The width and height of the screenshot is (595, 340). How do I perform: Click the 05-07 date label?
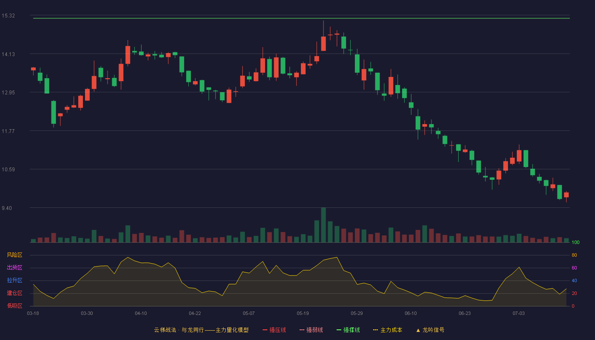point(249,313)
